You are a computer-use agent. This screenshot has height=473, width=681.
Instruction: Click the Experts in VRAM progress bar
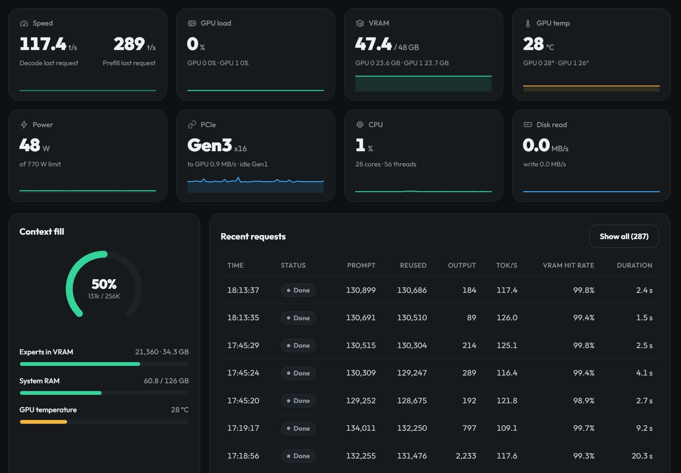pyautogui.click(x=104, y=364)
